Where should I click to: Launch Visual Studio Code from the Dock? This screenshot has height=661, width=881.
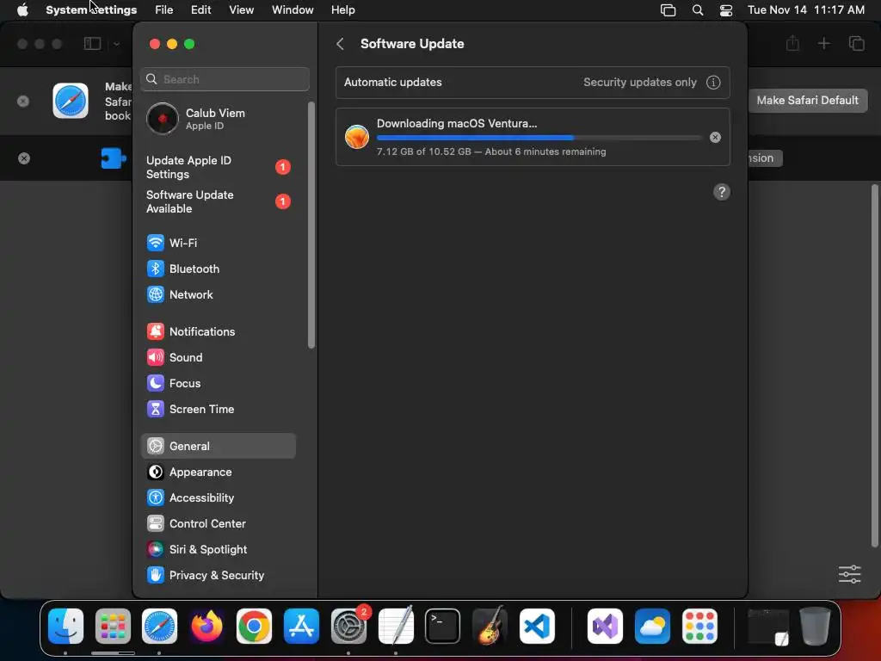coord(537,627)
